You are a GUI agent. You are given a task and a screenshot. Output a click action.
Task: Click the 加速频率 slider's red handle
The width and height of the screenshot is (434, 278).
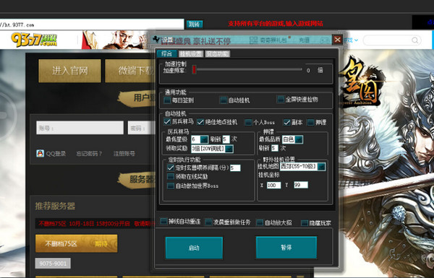(x=194, y=69)
